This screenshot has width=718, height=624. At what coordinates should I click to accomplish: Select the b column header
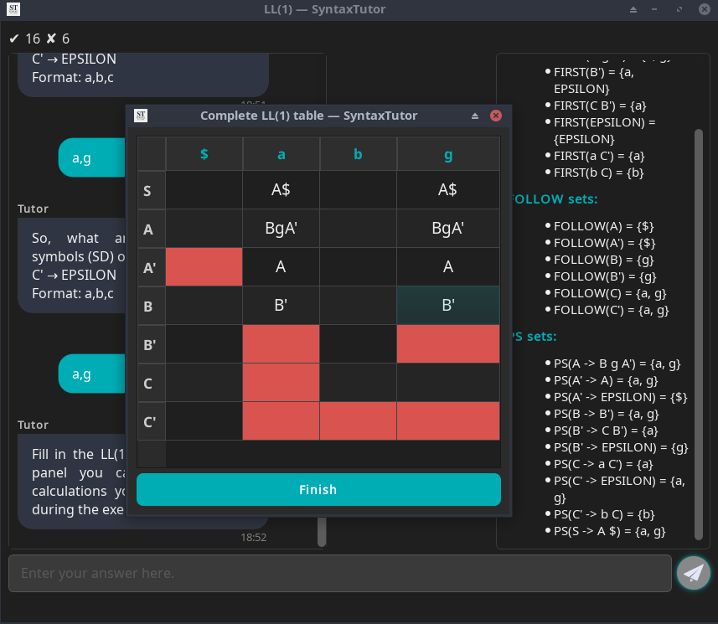358,154
